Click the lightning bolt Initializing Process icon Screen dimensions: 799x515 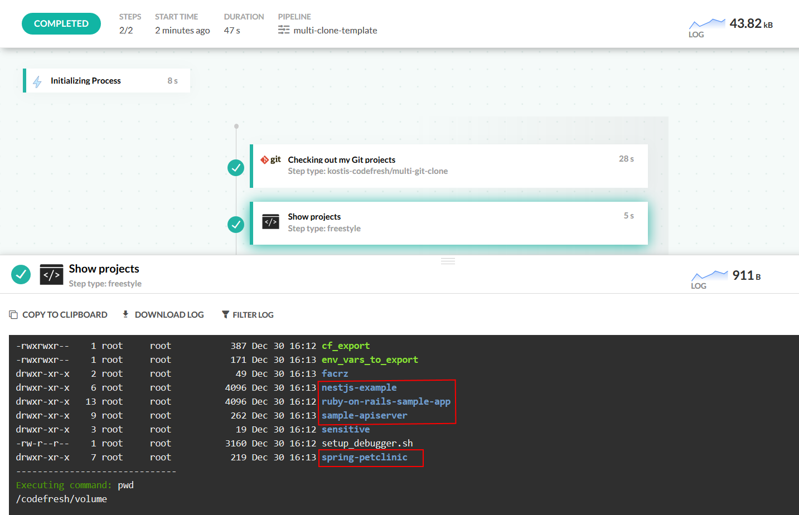click(37, 81)
